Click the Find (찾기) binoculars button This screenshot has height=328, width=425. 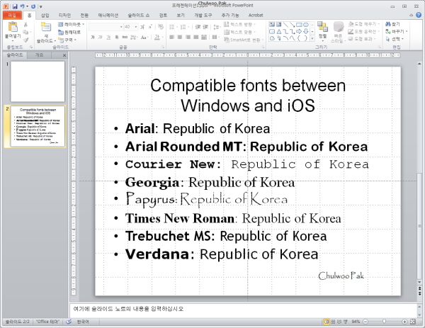[392, 24]
